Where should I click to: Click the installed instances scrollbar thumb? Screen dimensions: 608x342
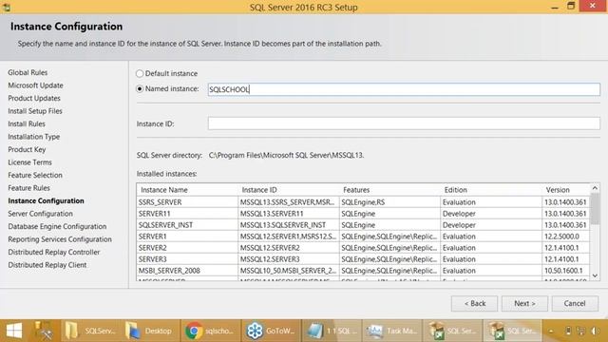coord(595,208)
